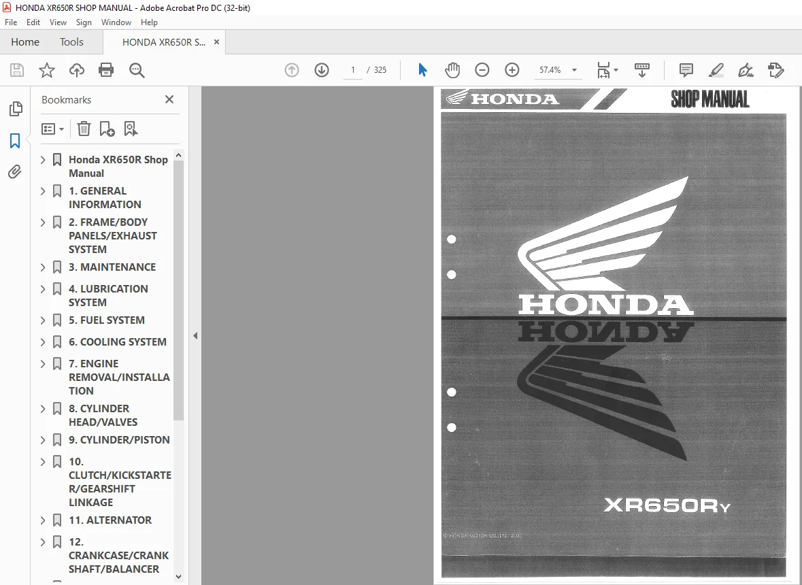Image resolution: width=802 pixels, height=585 pixels.
Task: Expand 9. CYLINDER/PISTON bookmark
Action: [x=43, y=440]
